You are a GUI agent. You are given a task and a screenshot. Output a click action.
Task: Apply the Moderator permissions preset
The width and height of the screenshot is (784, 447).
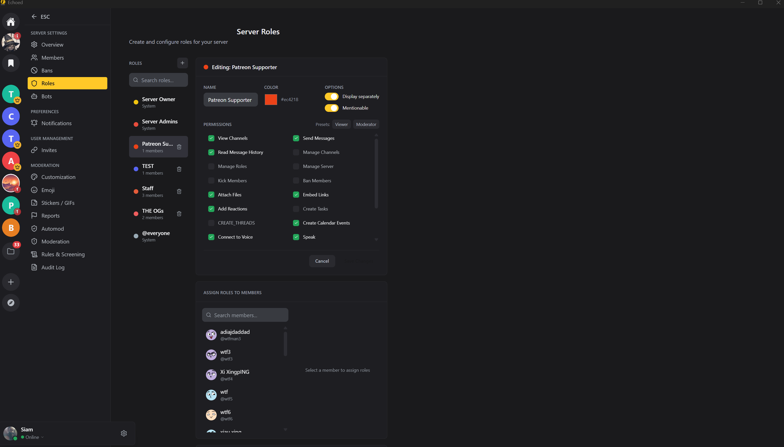(366, 124)
